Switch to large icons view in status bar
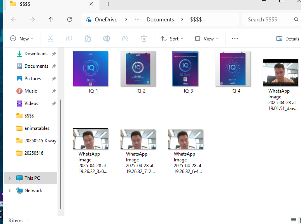 click(x=300, y=220)
